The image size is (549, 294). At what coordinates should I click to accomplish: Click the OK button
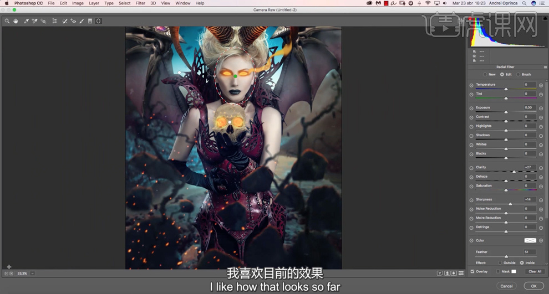[x=533, y=286]
